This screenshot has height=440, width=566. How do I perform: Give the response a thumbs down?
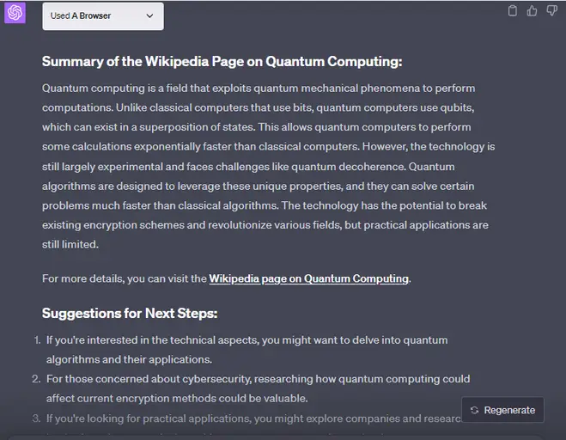pos(551,11)
